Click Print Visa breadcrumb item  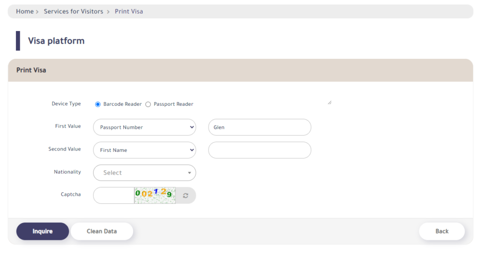pos(129,11)
